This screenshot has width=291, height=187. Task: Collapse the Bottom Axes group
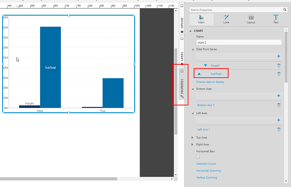193,89
